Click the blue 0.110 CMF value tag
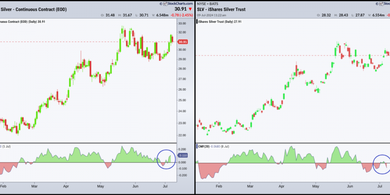 183,156
